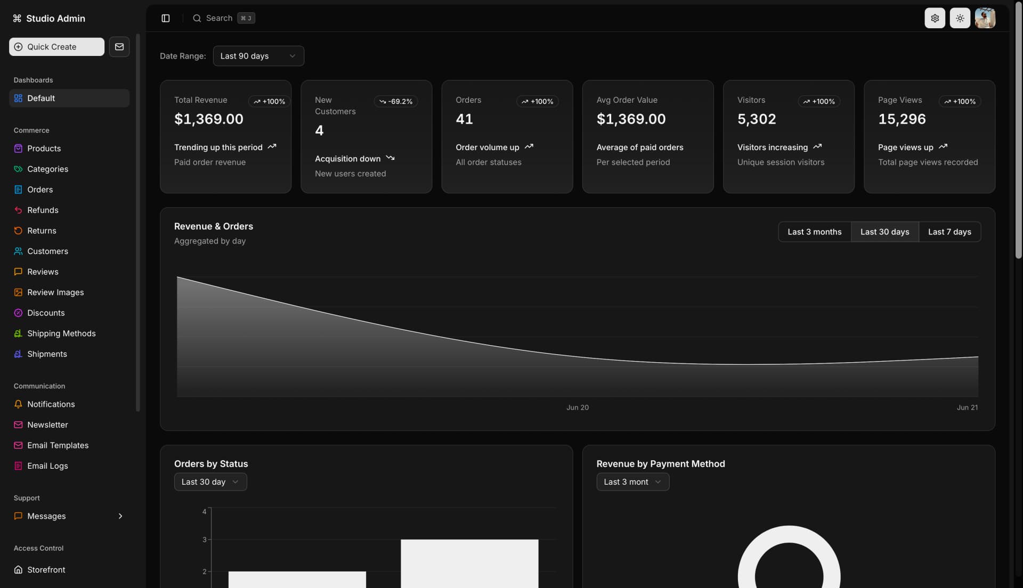Screen dimensions: 1023x588
Task: Click the Search field in header
Action: pos(224,18)
